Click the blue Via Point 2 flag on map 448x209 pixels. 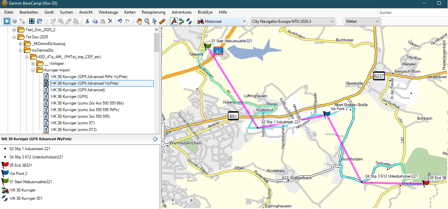click(327, 114)
